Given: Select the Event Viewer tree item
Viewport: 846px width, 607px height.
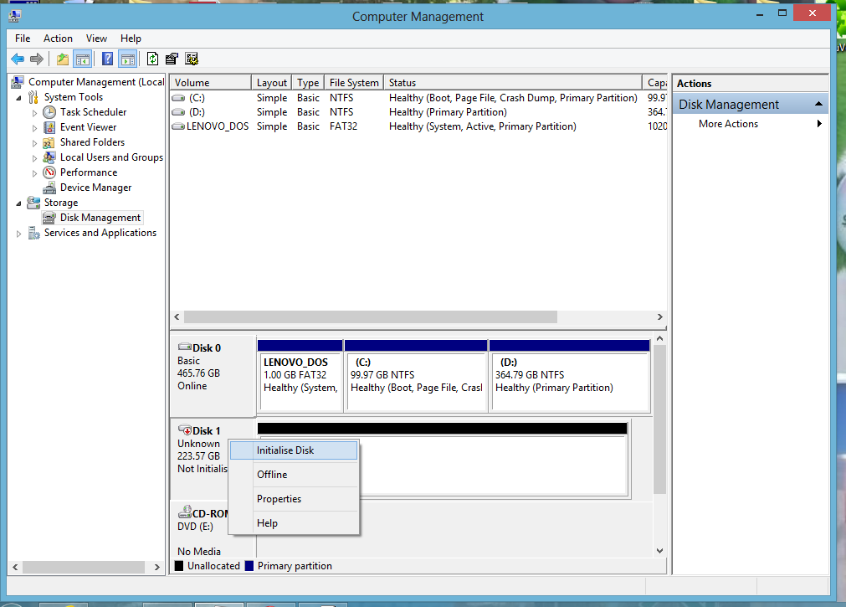Looking at the screenshot, I should coord(88,127).
